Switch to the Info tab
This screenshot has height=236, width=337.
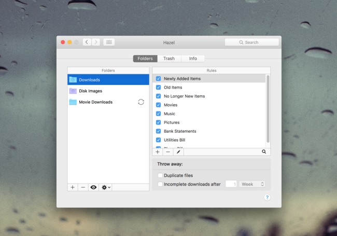click(193, 59)
